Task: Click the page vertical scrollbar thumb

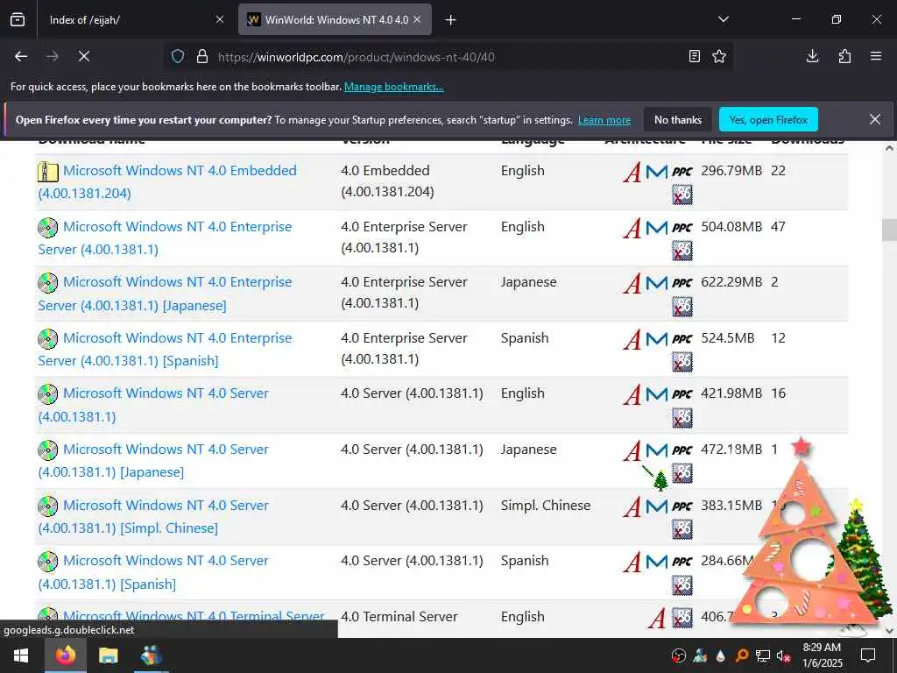Action: coord(888,230)
